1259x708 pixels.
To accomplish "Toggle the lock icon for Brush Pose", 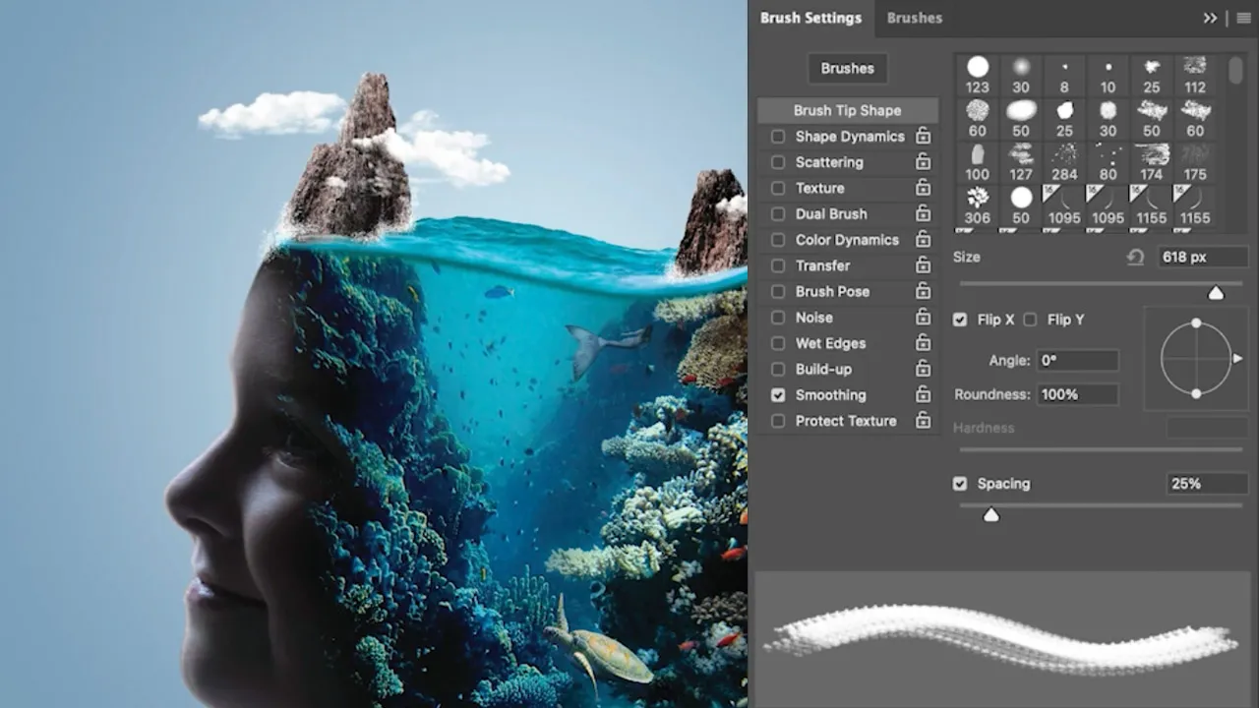I will 923,291.
